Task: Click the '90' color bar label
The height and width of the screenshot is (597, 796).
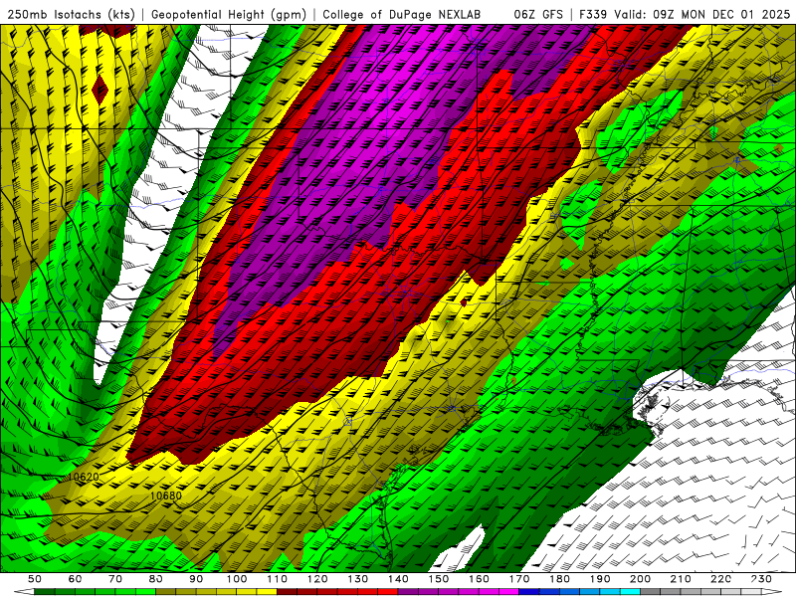Action: [x=196, y=579]
